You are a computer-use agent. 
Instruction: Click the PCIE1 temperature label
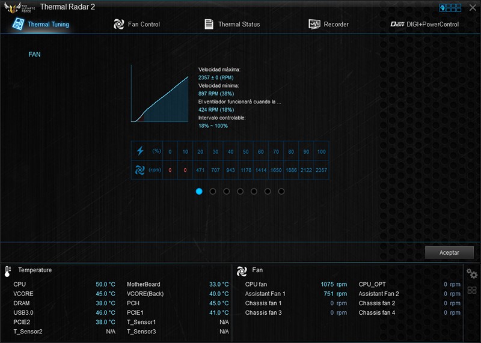click(135, 312)
